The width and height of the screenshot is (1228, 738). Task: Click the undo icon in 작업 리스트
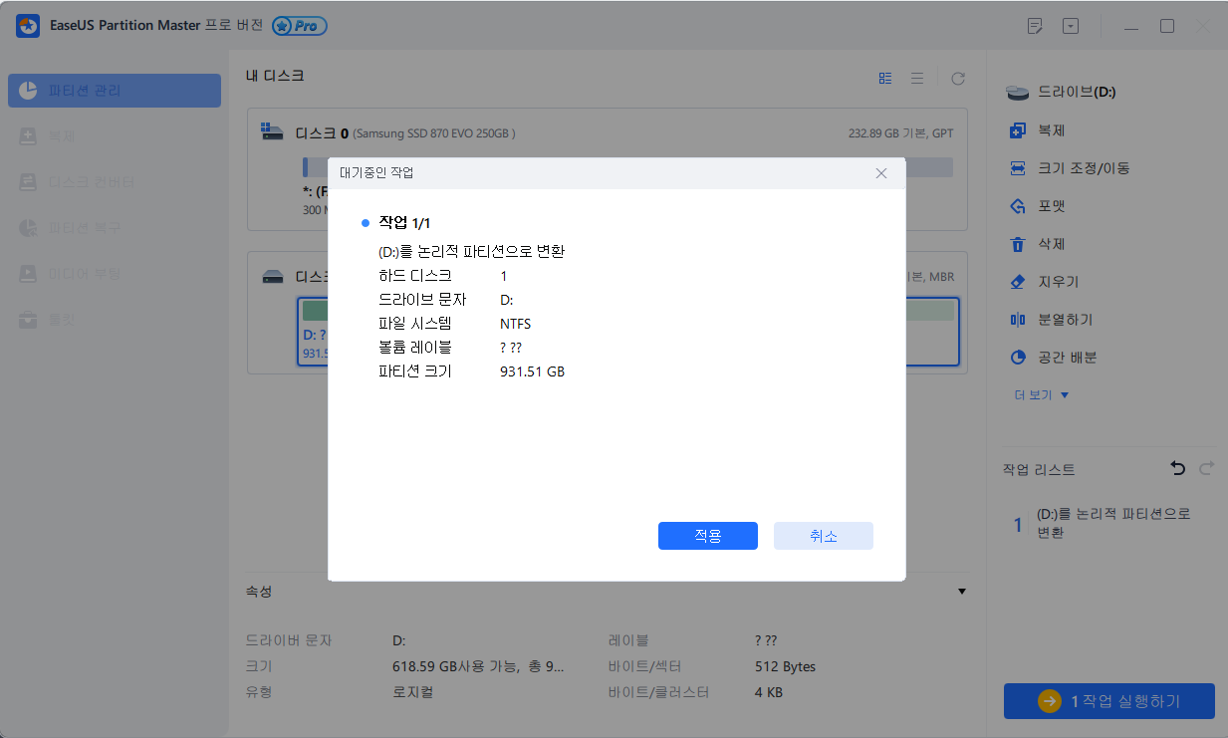[1178, 468]
